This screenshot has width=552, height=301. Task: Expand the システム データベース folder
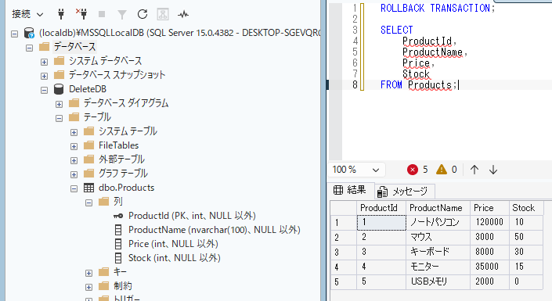pos(44,62)
